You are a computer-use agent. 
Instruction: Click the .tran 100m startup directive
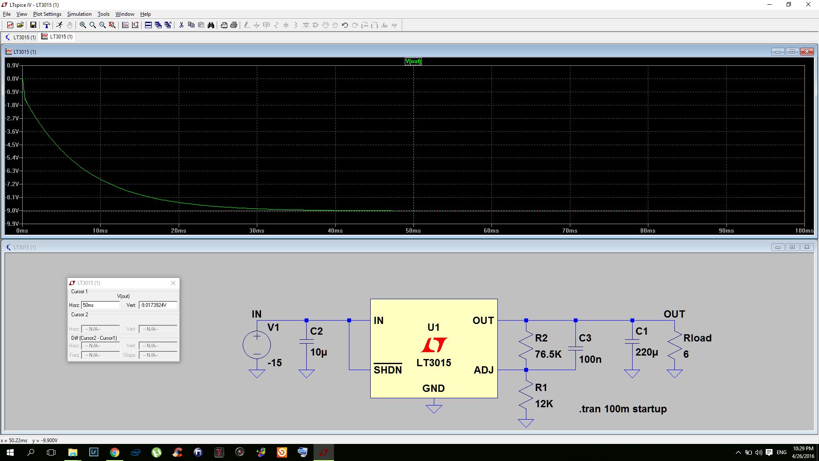623,409
